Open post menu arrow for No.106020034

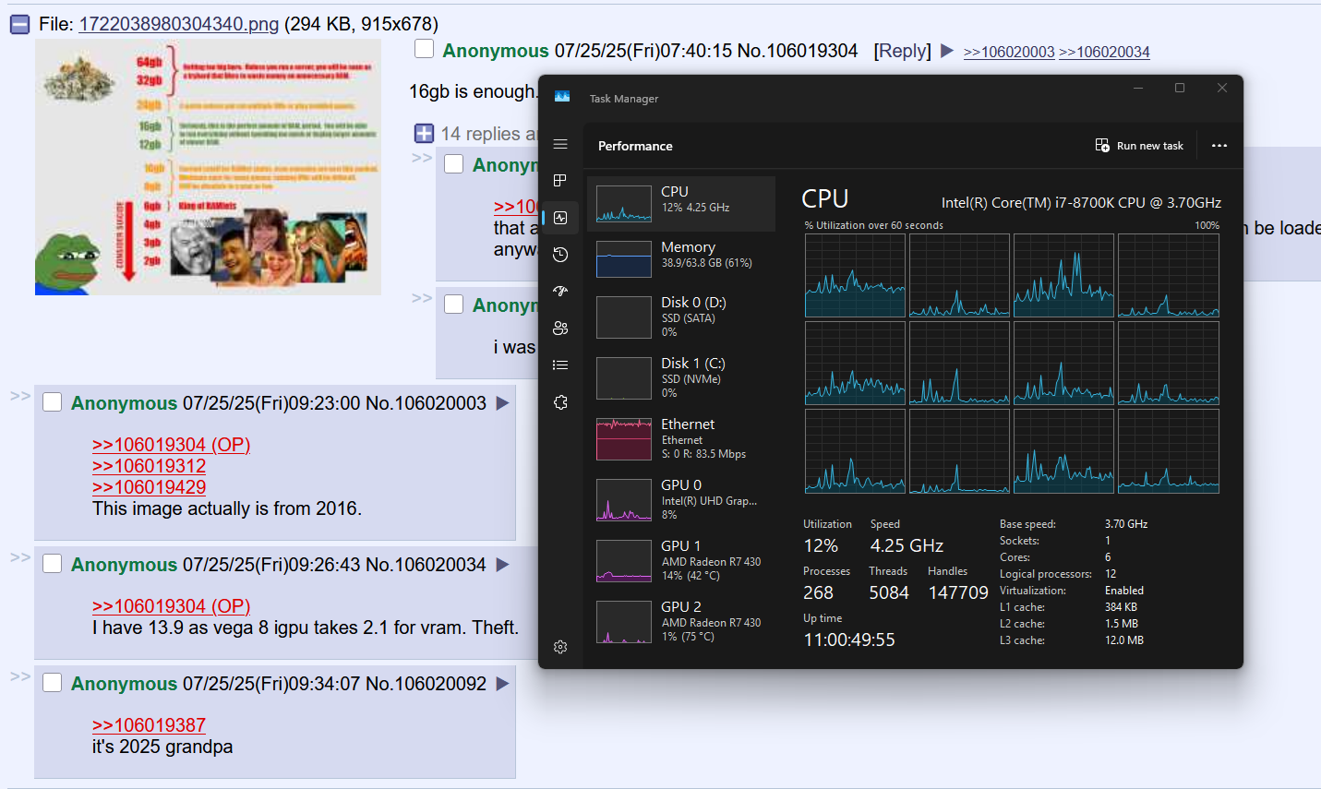tap(502, 565)
